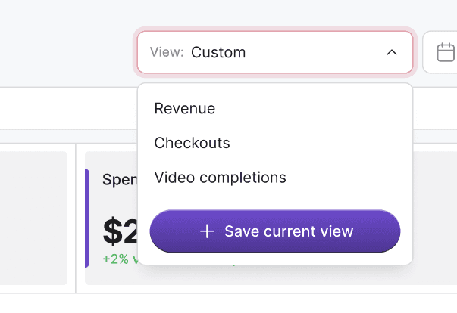This screenshot has width=457, height=313.
Task: Click the View: Custom dropdown field
Action: (x=275, y=52)
